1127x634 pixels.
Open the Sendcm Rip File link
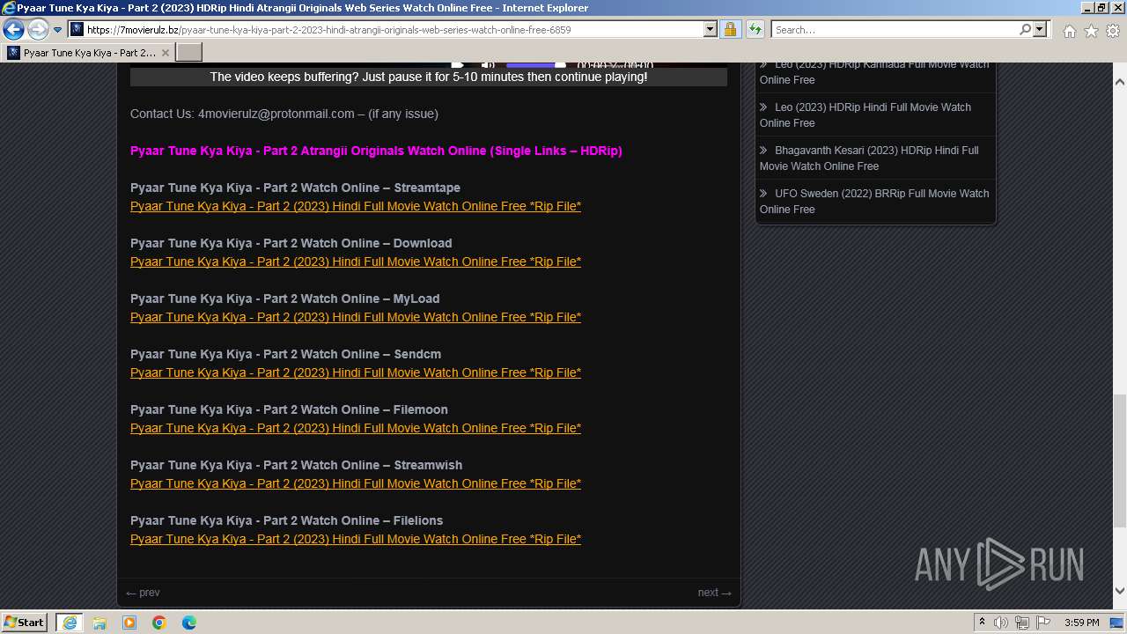pyautogui.click(x=356, y=372)
